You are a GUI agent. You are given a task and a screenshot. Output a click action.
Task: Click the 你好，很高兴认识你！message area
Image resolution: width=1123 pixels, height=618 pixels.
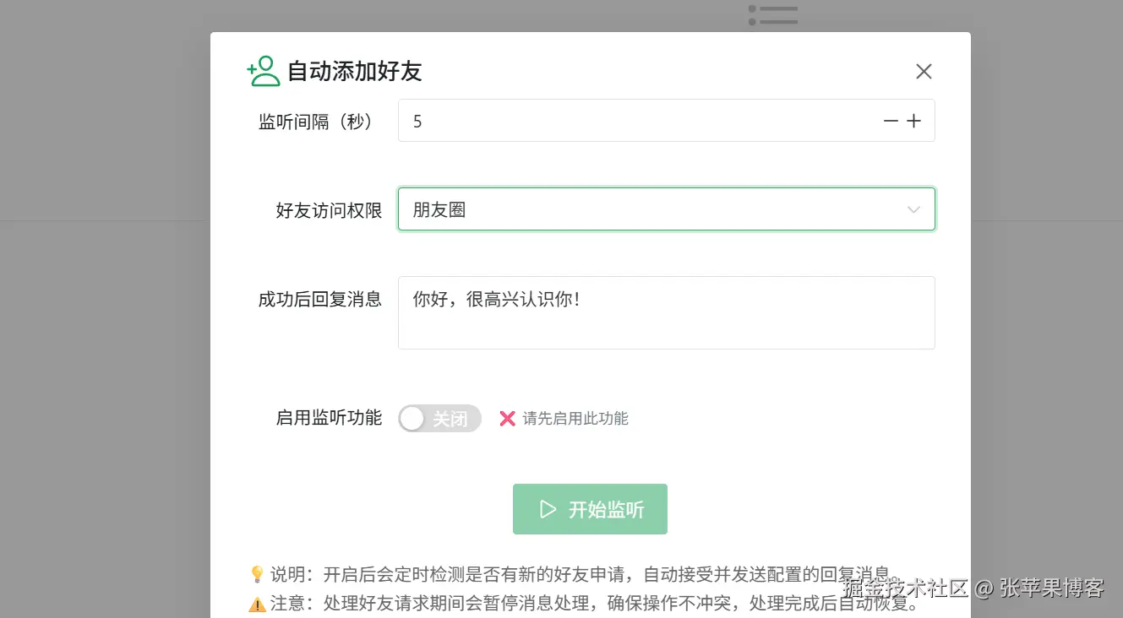(x=667, y=312)
